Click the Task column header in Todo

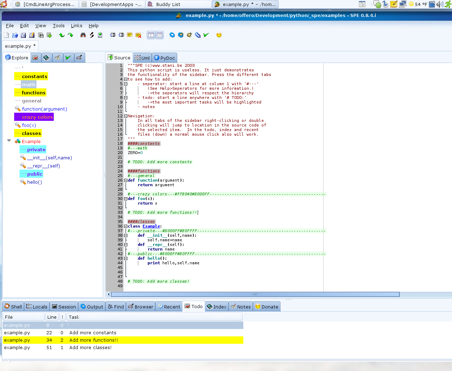[74, 317]
